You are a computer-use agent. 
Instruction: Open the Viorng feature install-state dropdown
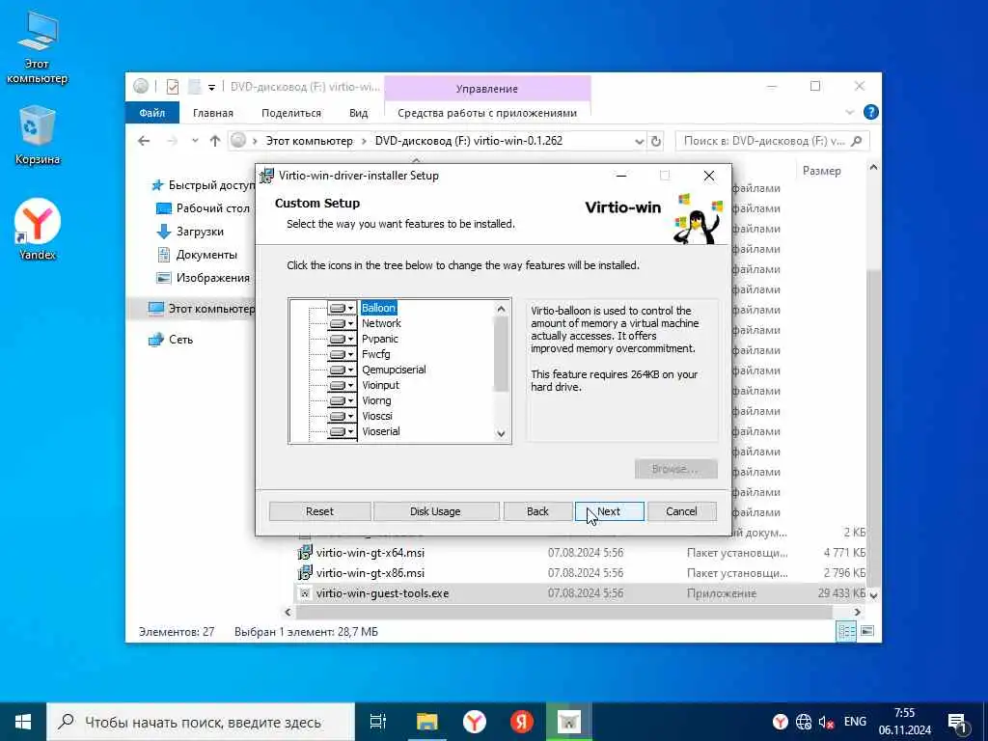342,400
